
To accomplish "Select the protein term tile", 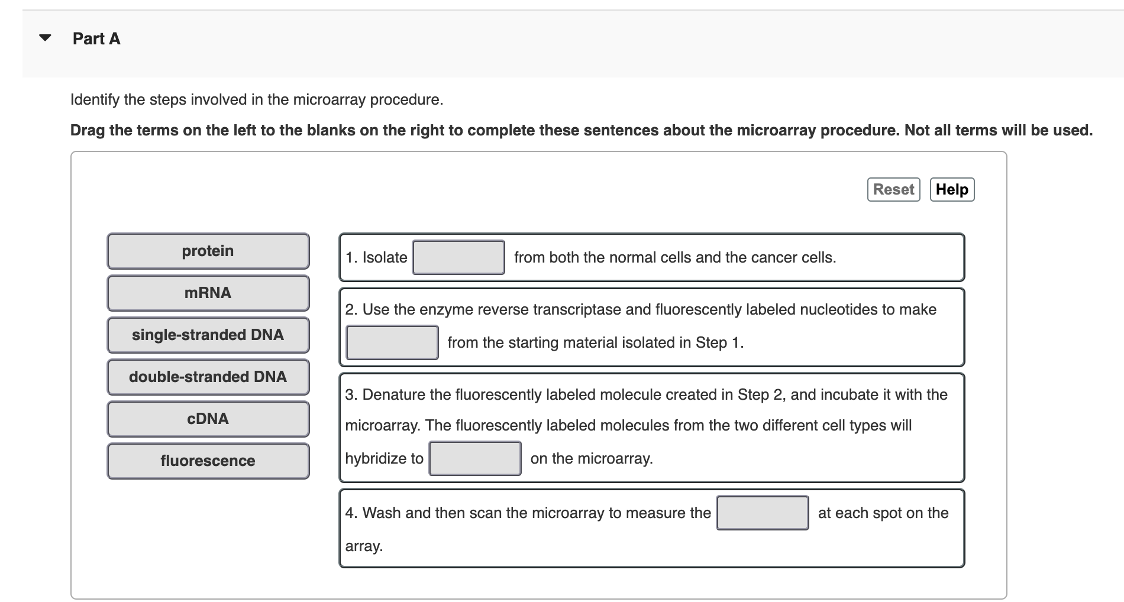I will coord(208,251).
